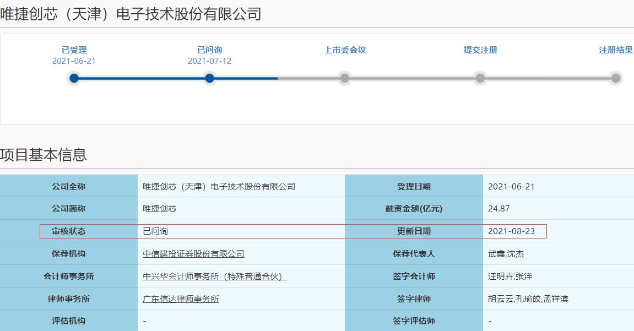Click the company full name value cell
Screen dimensions: 634x331
point(241,186)
